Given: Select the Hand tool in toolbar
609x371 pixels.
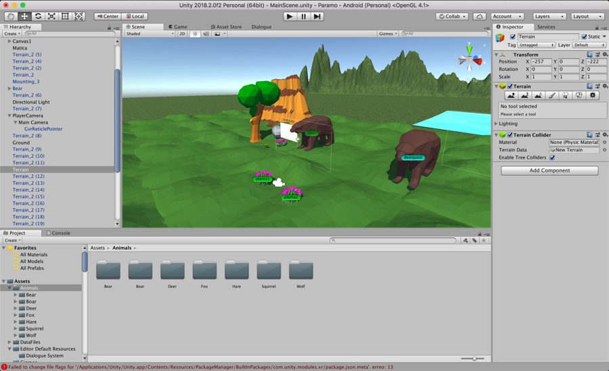Looking at the screenshot, I should [x=11, y=16].
